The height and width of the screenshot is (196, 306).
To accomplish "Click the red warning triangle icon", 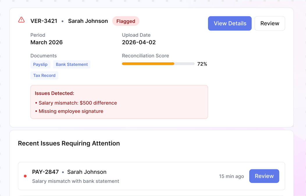I will [x=22, y=20].
